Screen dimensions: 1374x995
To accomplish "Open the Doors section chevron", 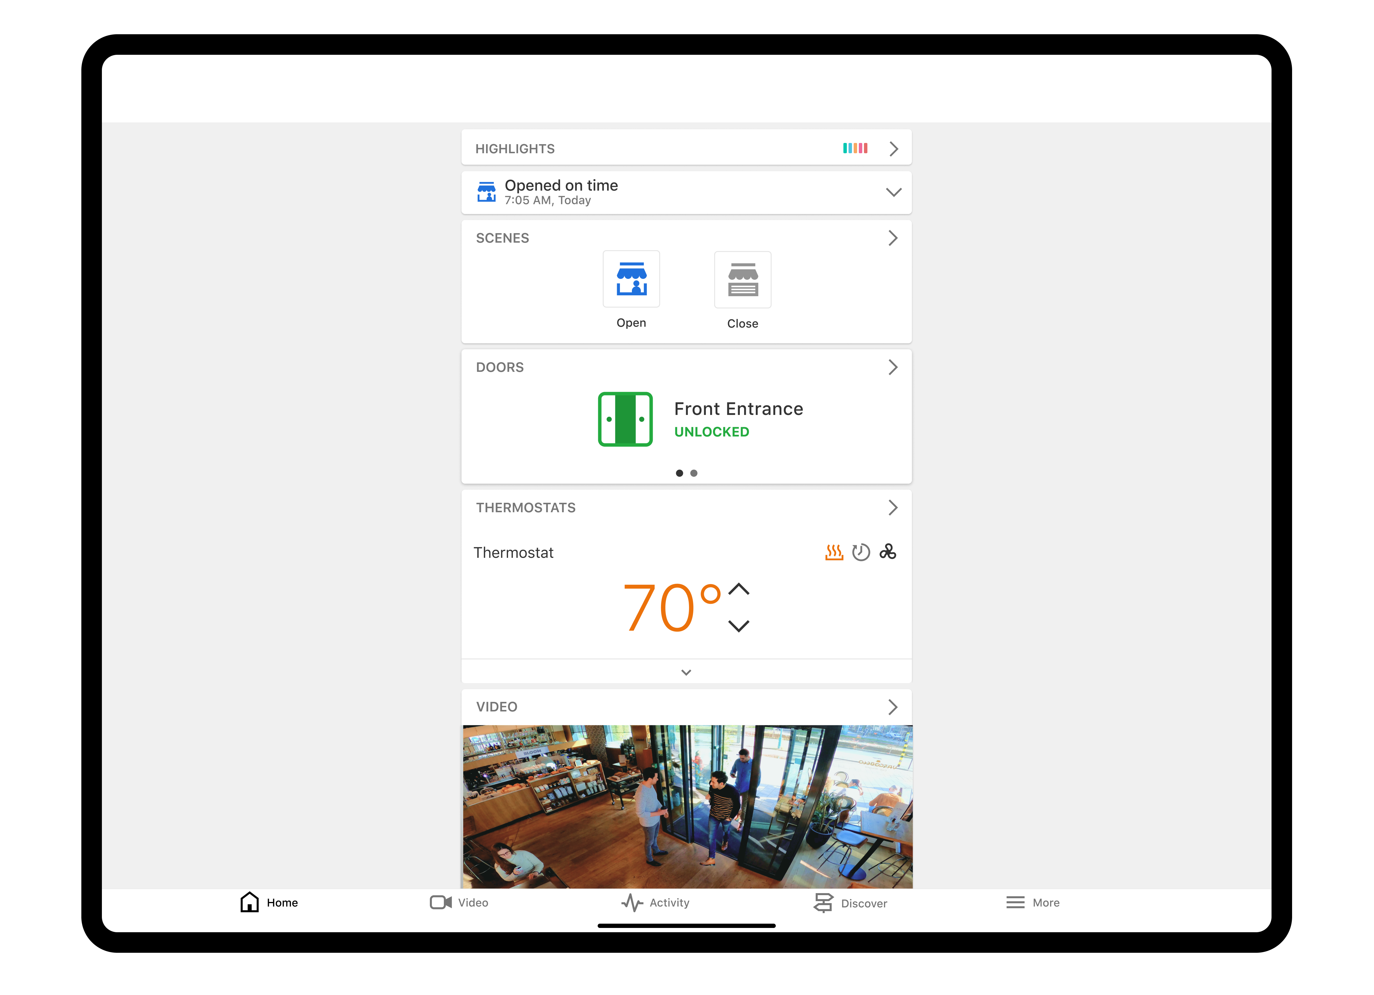I will (893, 367).
